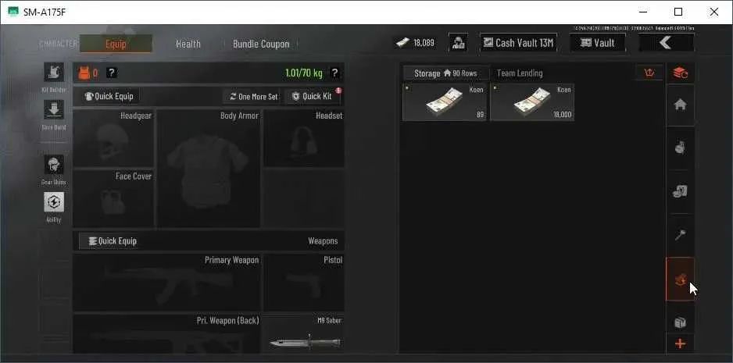Click the team members icon beside 18,089
Image resolution: width=733 pixels, height=363 pixels.
click(x=458, y=43)
